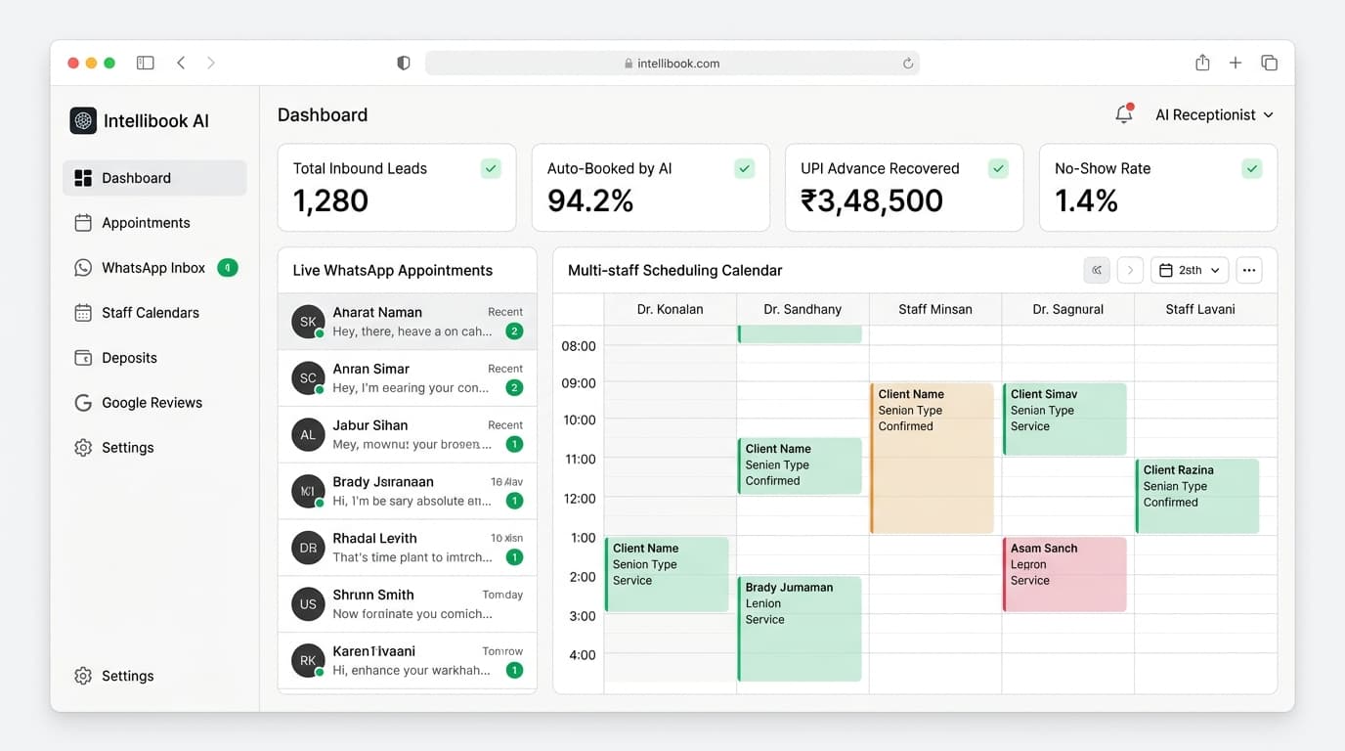1345x751 pixels.
Task: Open the Client Razina appointment block
Action: tap(1197, 496)
